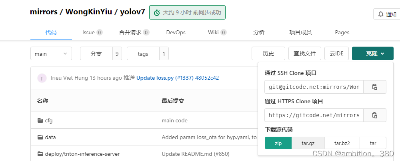Download source as tar.gz
The image size is (400, 161).
point(308,143)
